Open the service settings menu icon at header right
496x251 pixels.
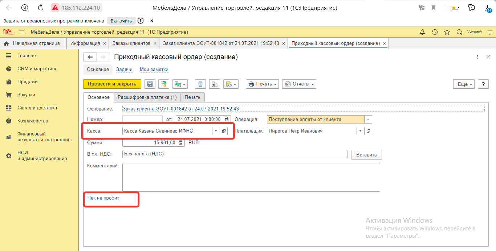tap(490, 32)
